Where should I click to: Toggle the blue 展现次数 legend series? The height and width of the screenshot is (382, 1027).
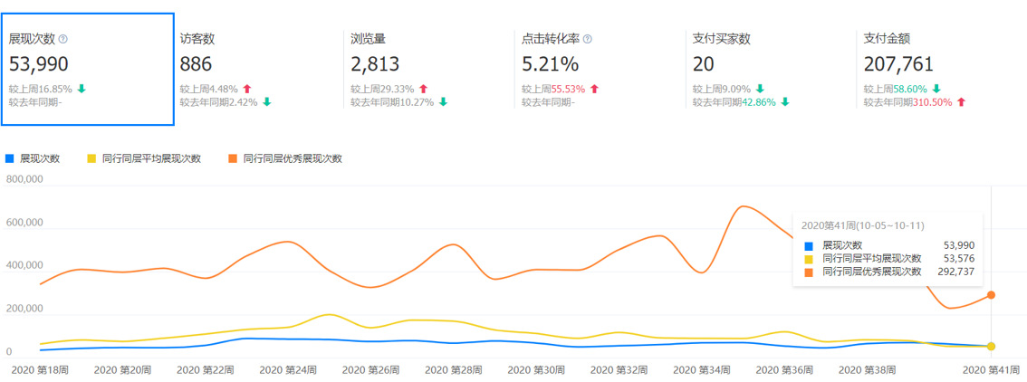pyautogui.click(x=34, y=158)
